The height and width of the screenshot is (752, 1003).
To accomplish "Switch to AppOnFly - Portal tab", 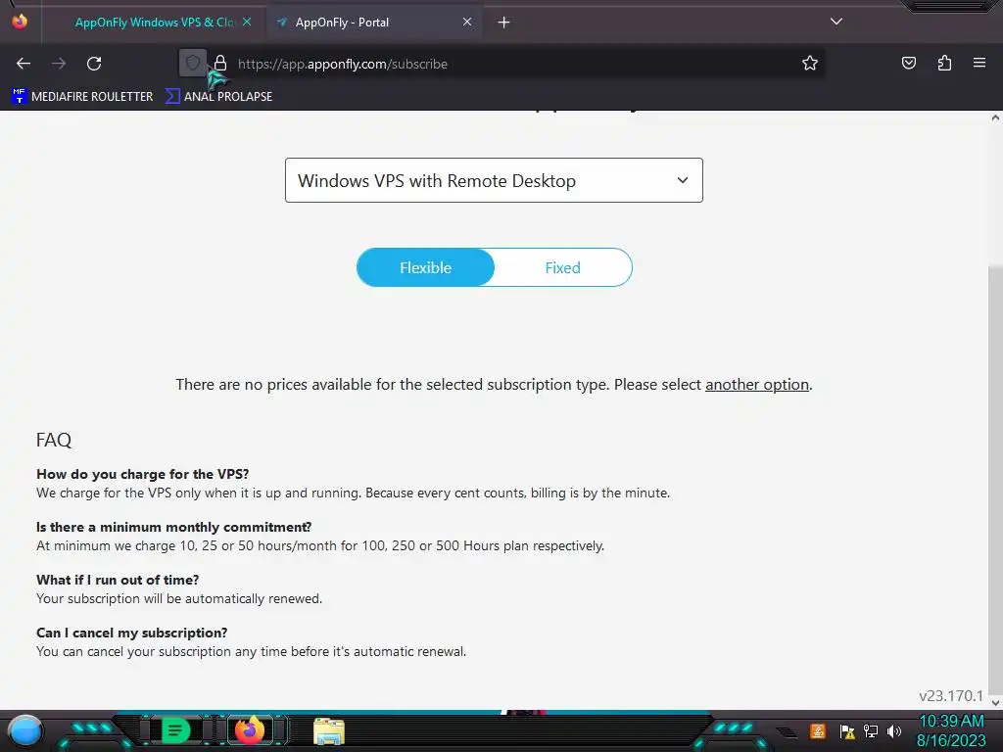I will pos(373,23).
